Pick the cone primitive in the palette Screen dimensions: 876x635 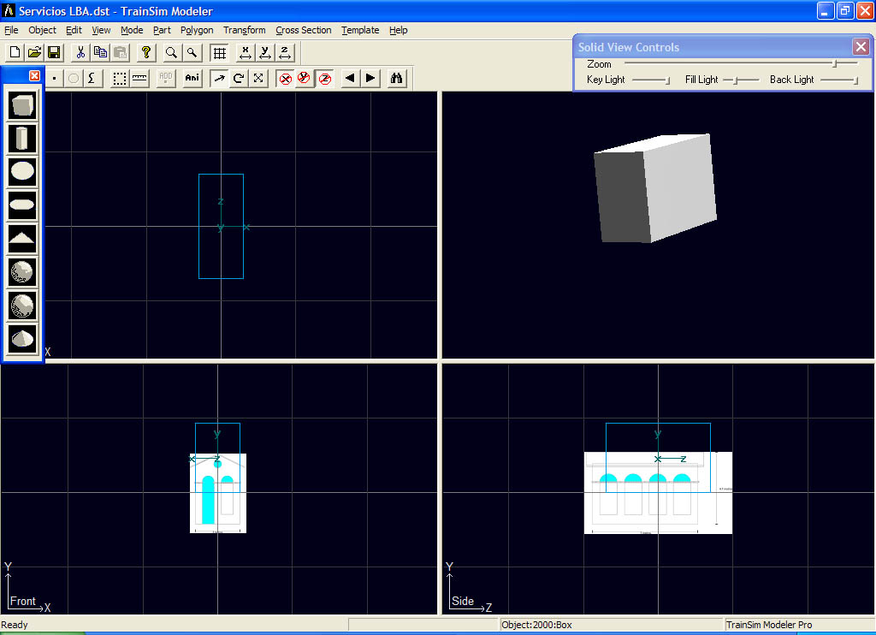(x=23, y=338)
